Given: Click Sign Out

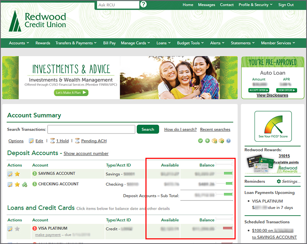Looking at the screenshot, I should pos(286,5).
